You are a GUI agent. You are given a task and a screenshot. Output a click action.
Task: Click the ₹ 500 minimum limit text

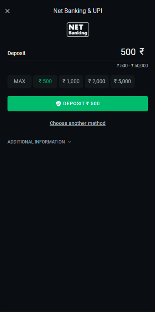(122, 66)
